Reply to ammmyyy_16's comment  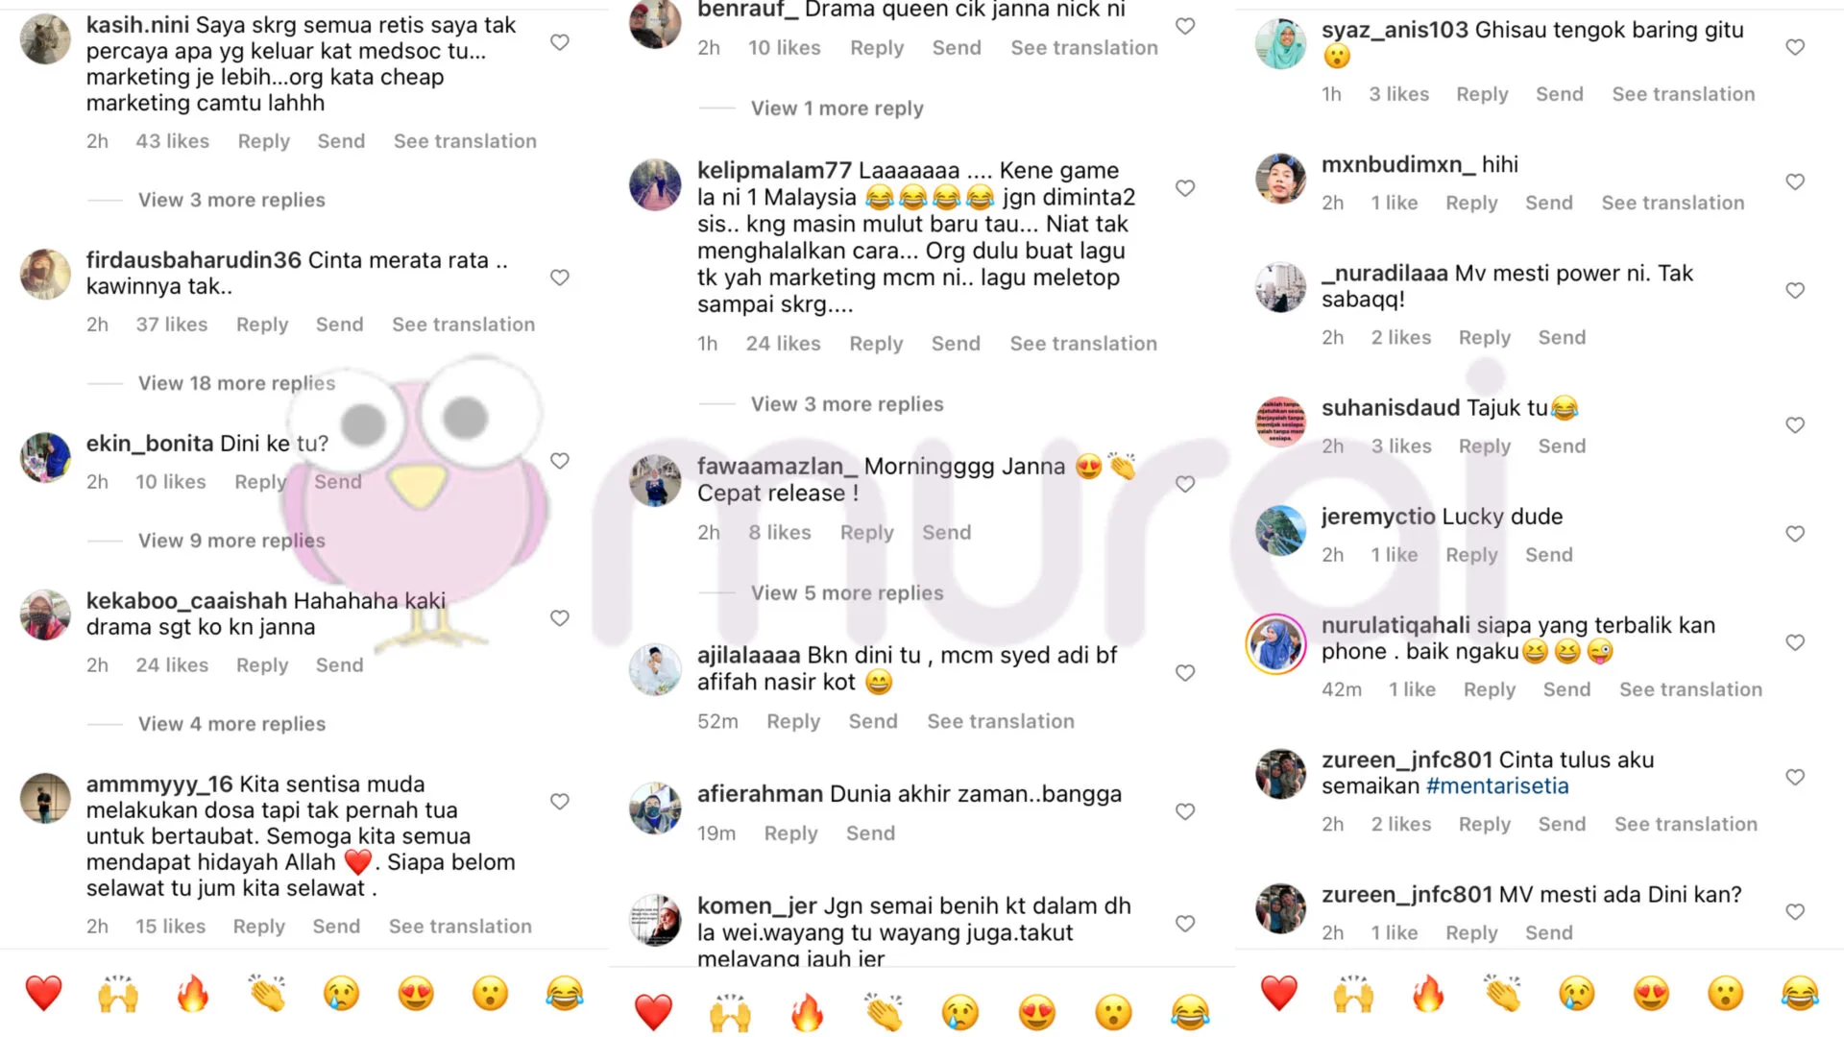pos(259,927)
